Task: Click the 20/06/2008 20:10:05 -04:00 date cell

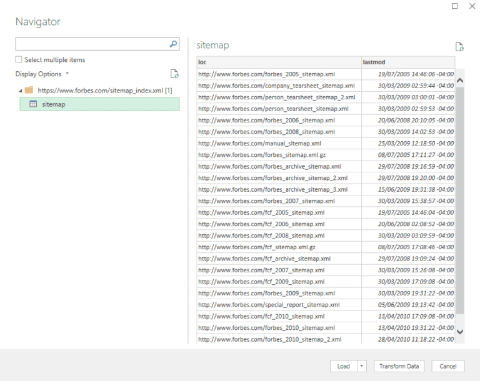Action: [408, 121]
